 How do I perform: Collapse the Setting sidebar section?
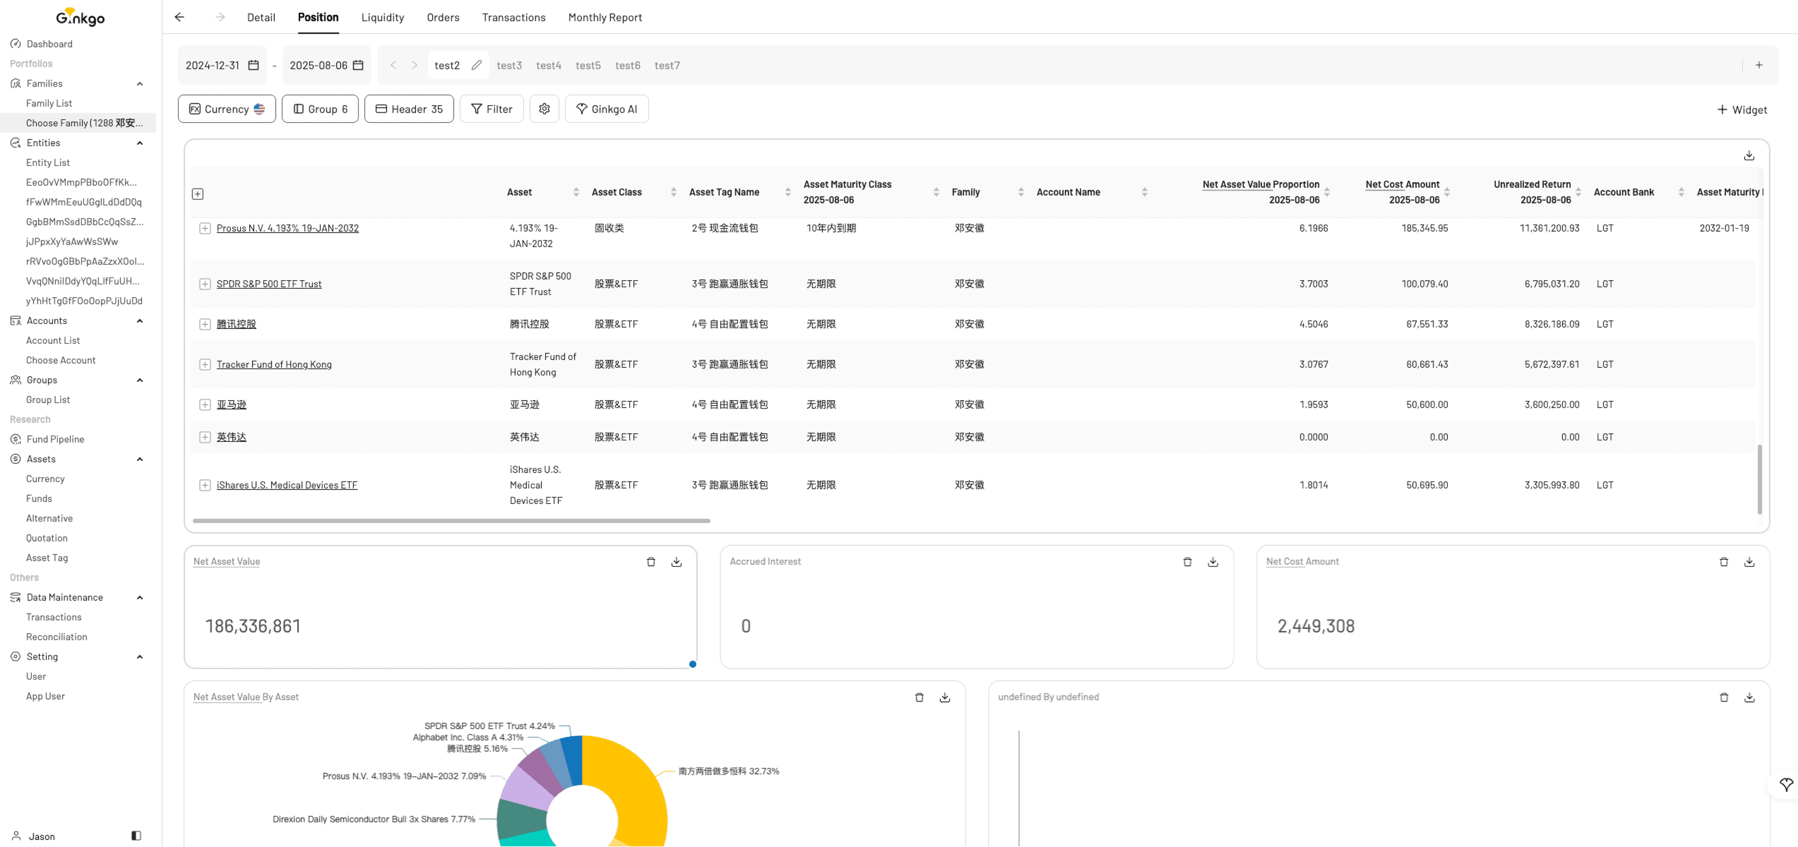coord(140,657)
